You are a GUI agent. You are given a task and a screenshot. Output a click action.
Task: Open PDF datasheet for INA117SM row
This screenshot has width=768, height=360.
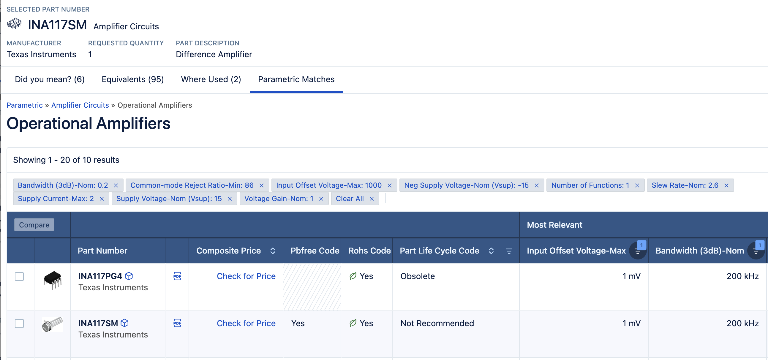(177, 323)
